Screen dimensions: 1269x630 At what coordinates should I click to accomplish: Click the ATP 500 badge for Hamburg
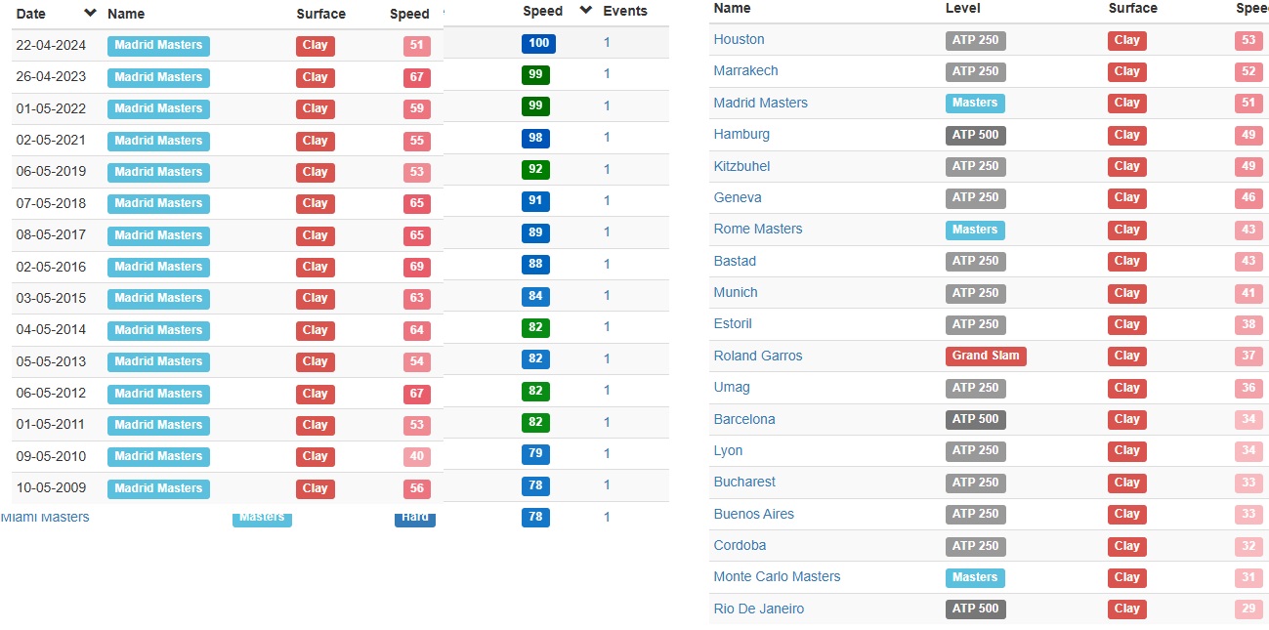tap(976, 135)
